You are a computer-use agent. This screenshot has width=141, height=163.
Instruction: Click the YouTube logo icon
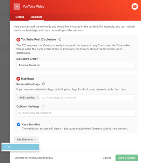(135, 7)
